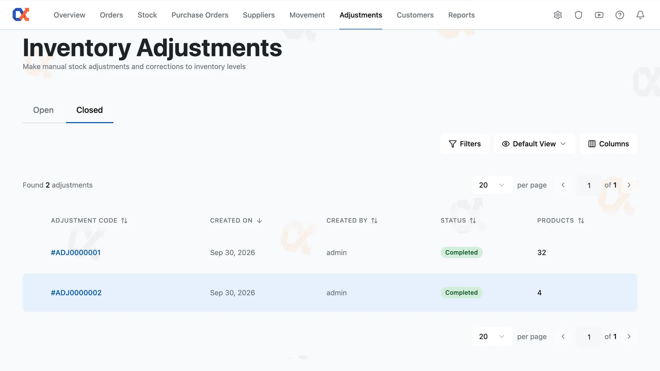Image resolution: width=660 pixels, height=371 pixels.
Task: Open video tutorials play icon
Action: click(x=599, y=15)
